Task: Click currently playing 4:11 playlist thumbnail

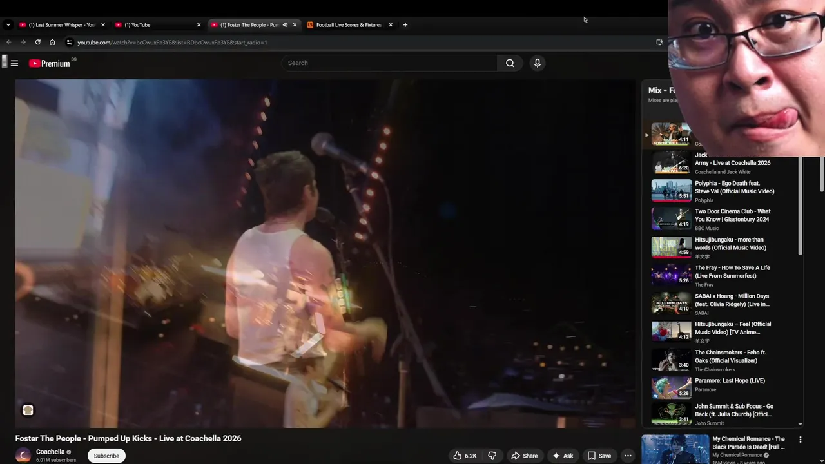Action: [671, 134]
